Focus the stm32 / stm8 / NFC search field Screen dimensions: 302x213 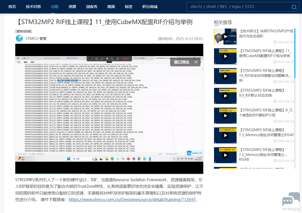pos(238,7)
